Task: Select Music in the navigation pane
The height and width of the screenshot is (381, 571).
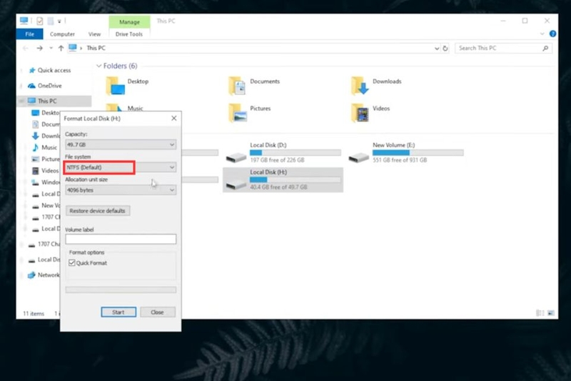Action: click(49, 147)
